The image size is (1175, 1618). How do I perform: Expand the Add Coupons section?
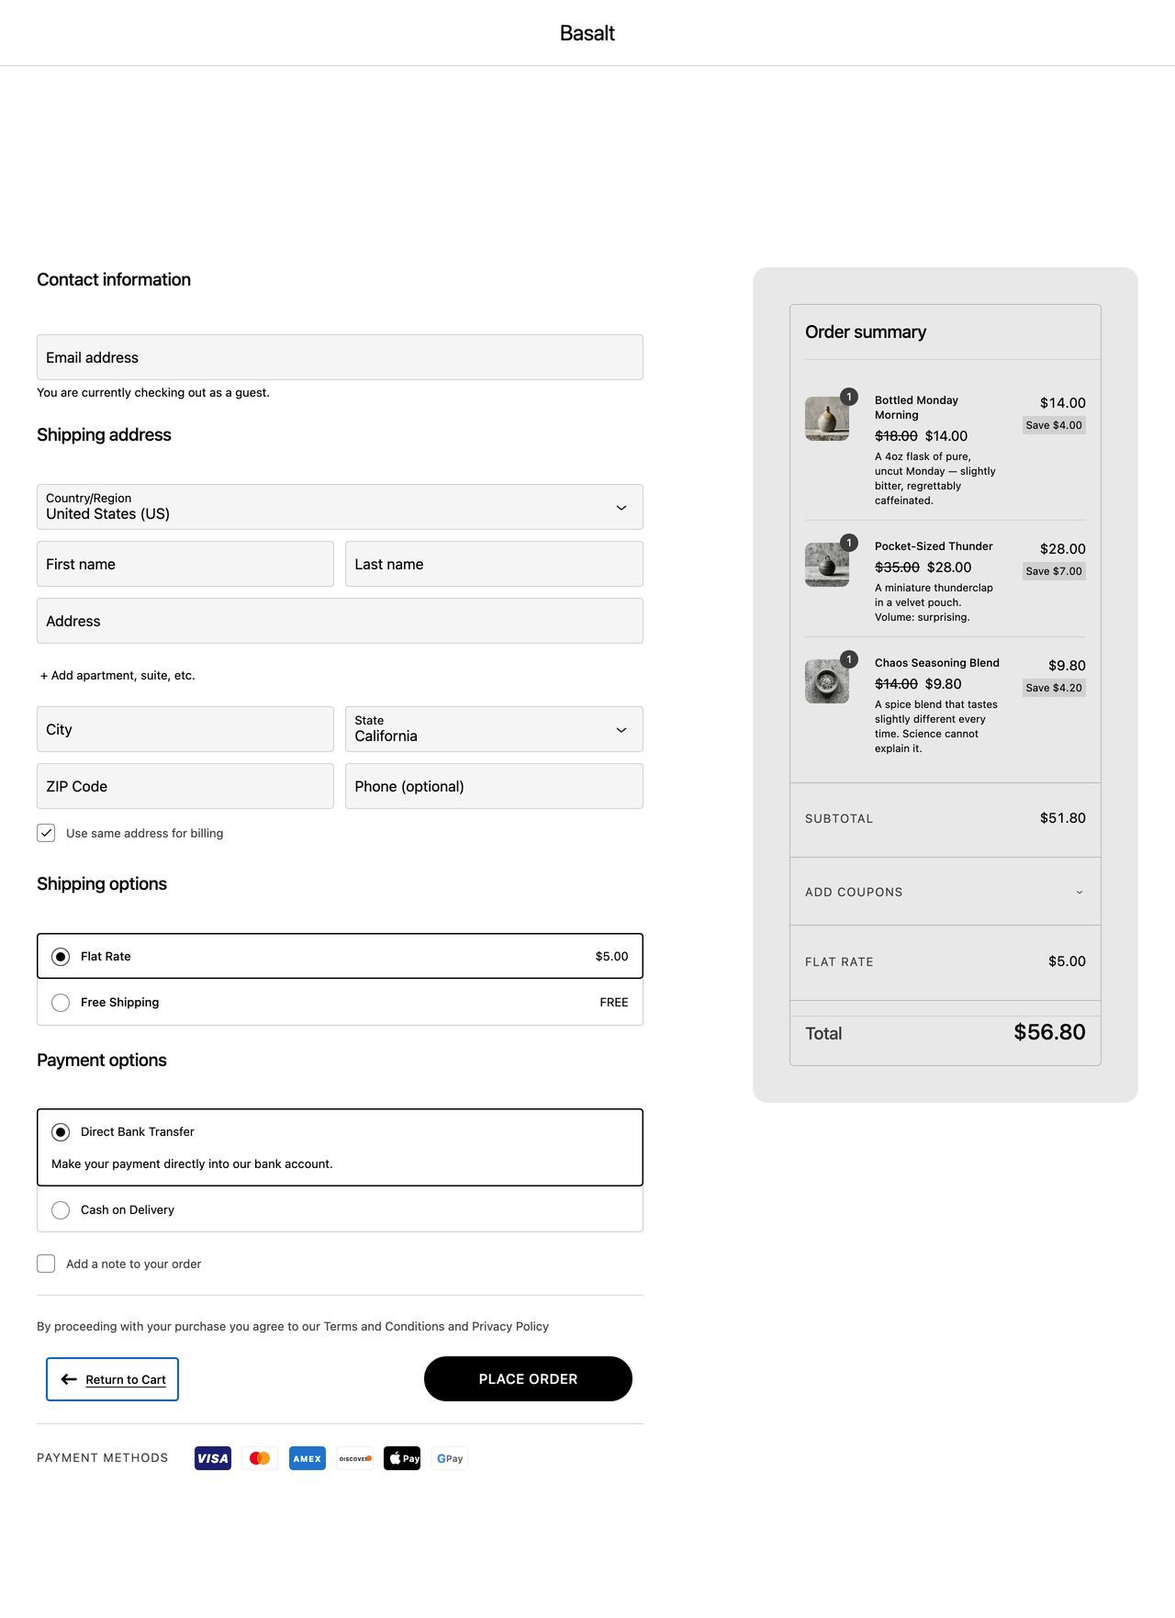[945, 892]
